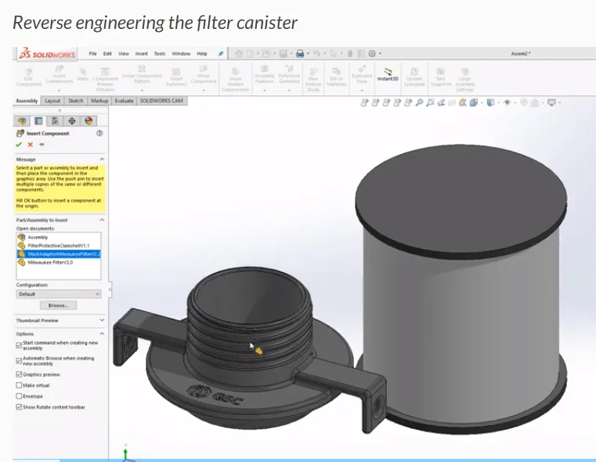
Task: Click the green OK checkmark in Insert Component
Action: pos(19,145)
